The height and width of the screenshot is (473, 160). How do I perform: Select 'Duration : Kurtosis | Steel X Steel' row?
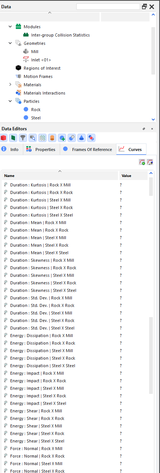click(x=75, y=215)
